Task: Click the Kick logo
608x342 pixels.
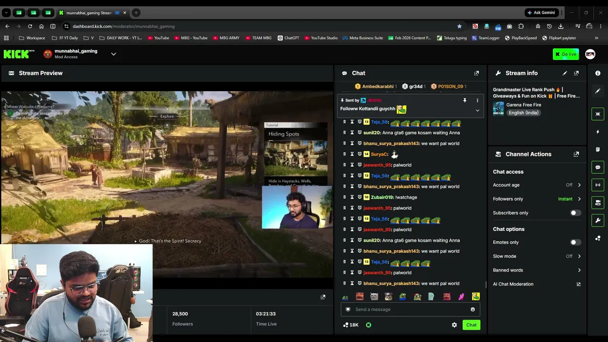Action: (19, 54)
